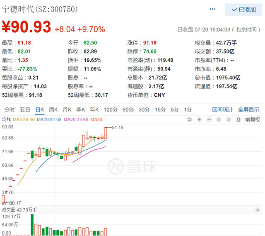Click the 市盈率(动) 119.48 value
Viewport: 265px width, 236px height.
165,60
